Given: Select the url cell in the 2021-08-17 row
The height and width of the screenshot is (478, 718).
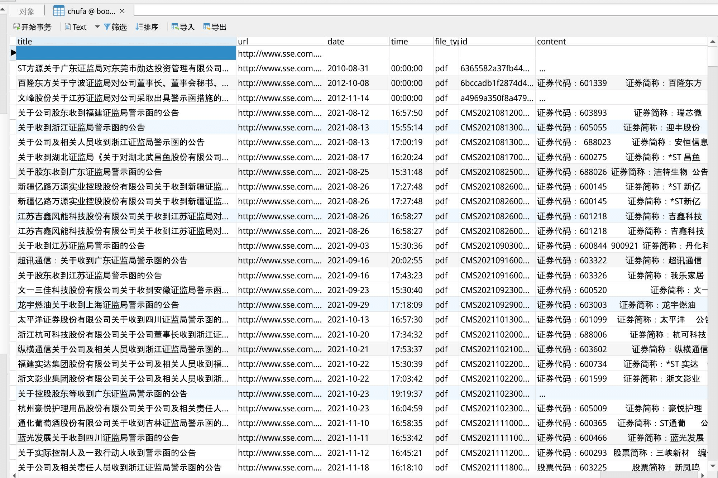Looking at the screenshot, I should pyautogui.click(x=281, y=157).
